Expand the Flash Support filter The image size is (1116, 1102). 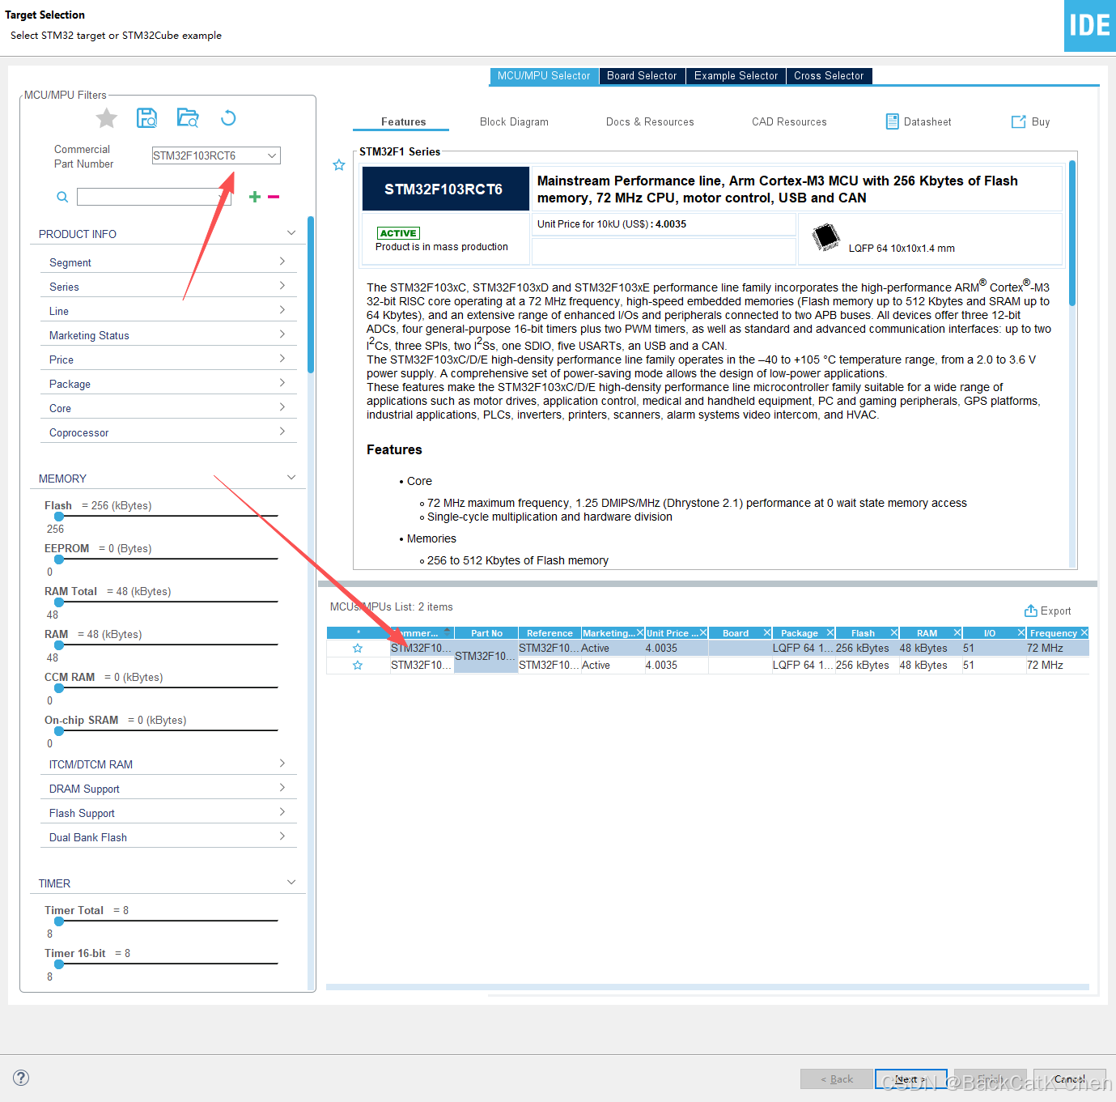click(282, 812)
